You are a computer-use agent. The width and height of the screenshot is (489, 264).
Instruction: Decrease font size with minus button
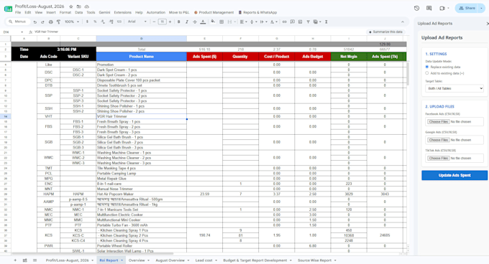click(x=154, y=22)
